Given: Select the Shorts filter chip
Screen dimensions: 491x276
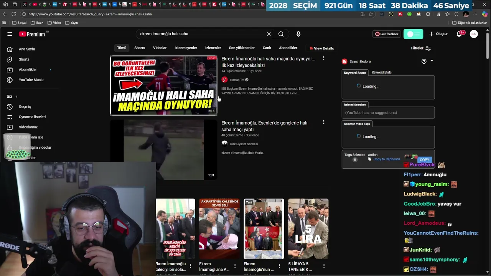Looking at the screenshot, I should tap(140, 48).
